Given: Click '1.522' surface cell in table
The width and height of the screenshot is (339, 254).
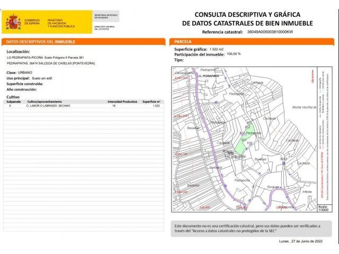Looking at the screenshot, I should tap(156, 106).
